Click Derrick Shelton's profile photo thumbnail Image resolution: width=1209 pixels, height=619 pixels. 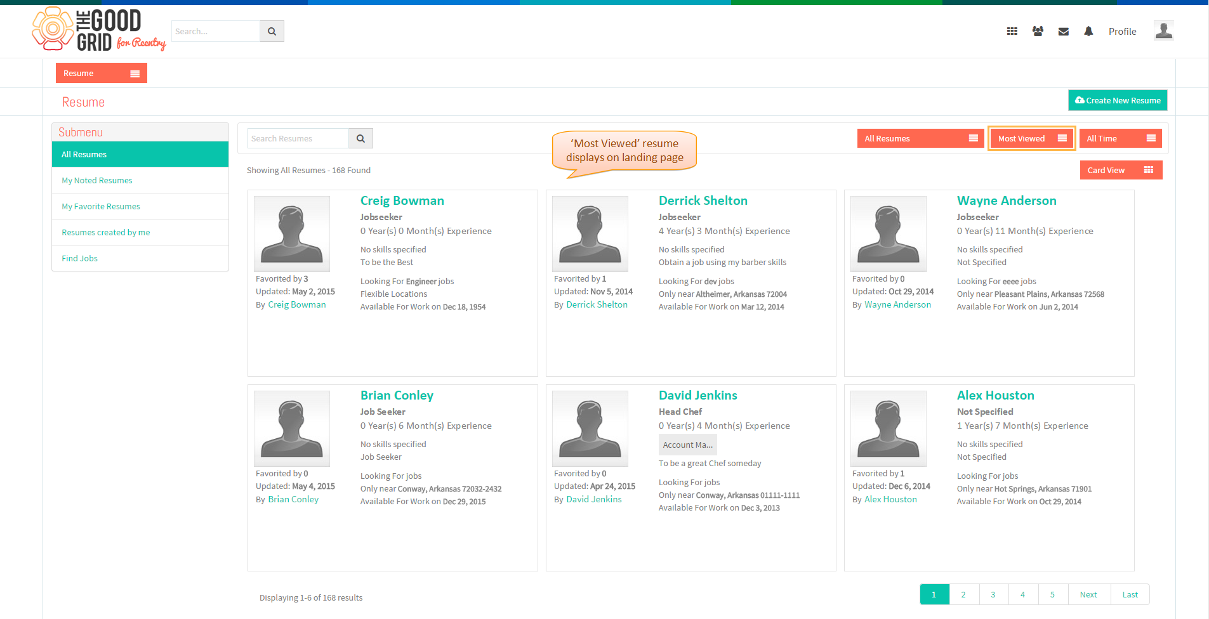pyautogui.click(x=590, y=233)
